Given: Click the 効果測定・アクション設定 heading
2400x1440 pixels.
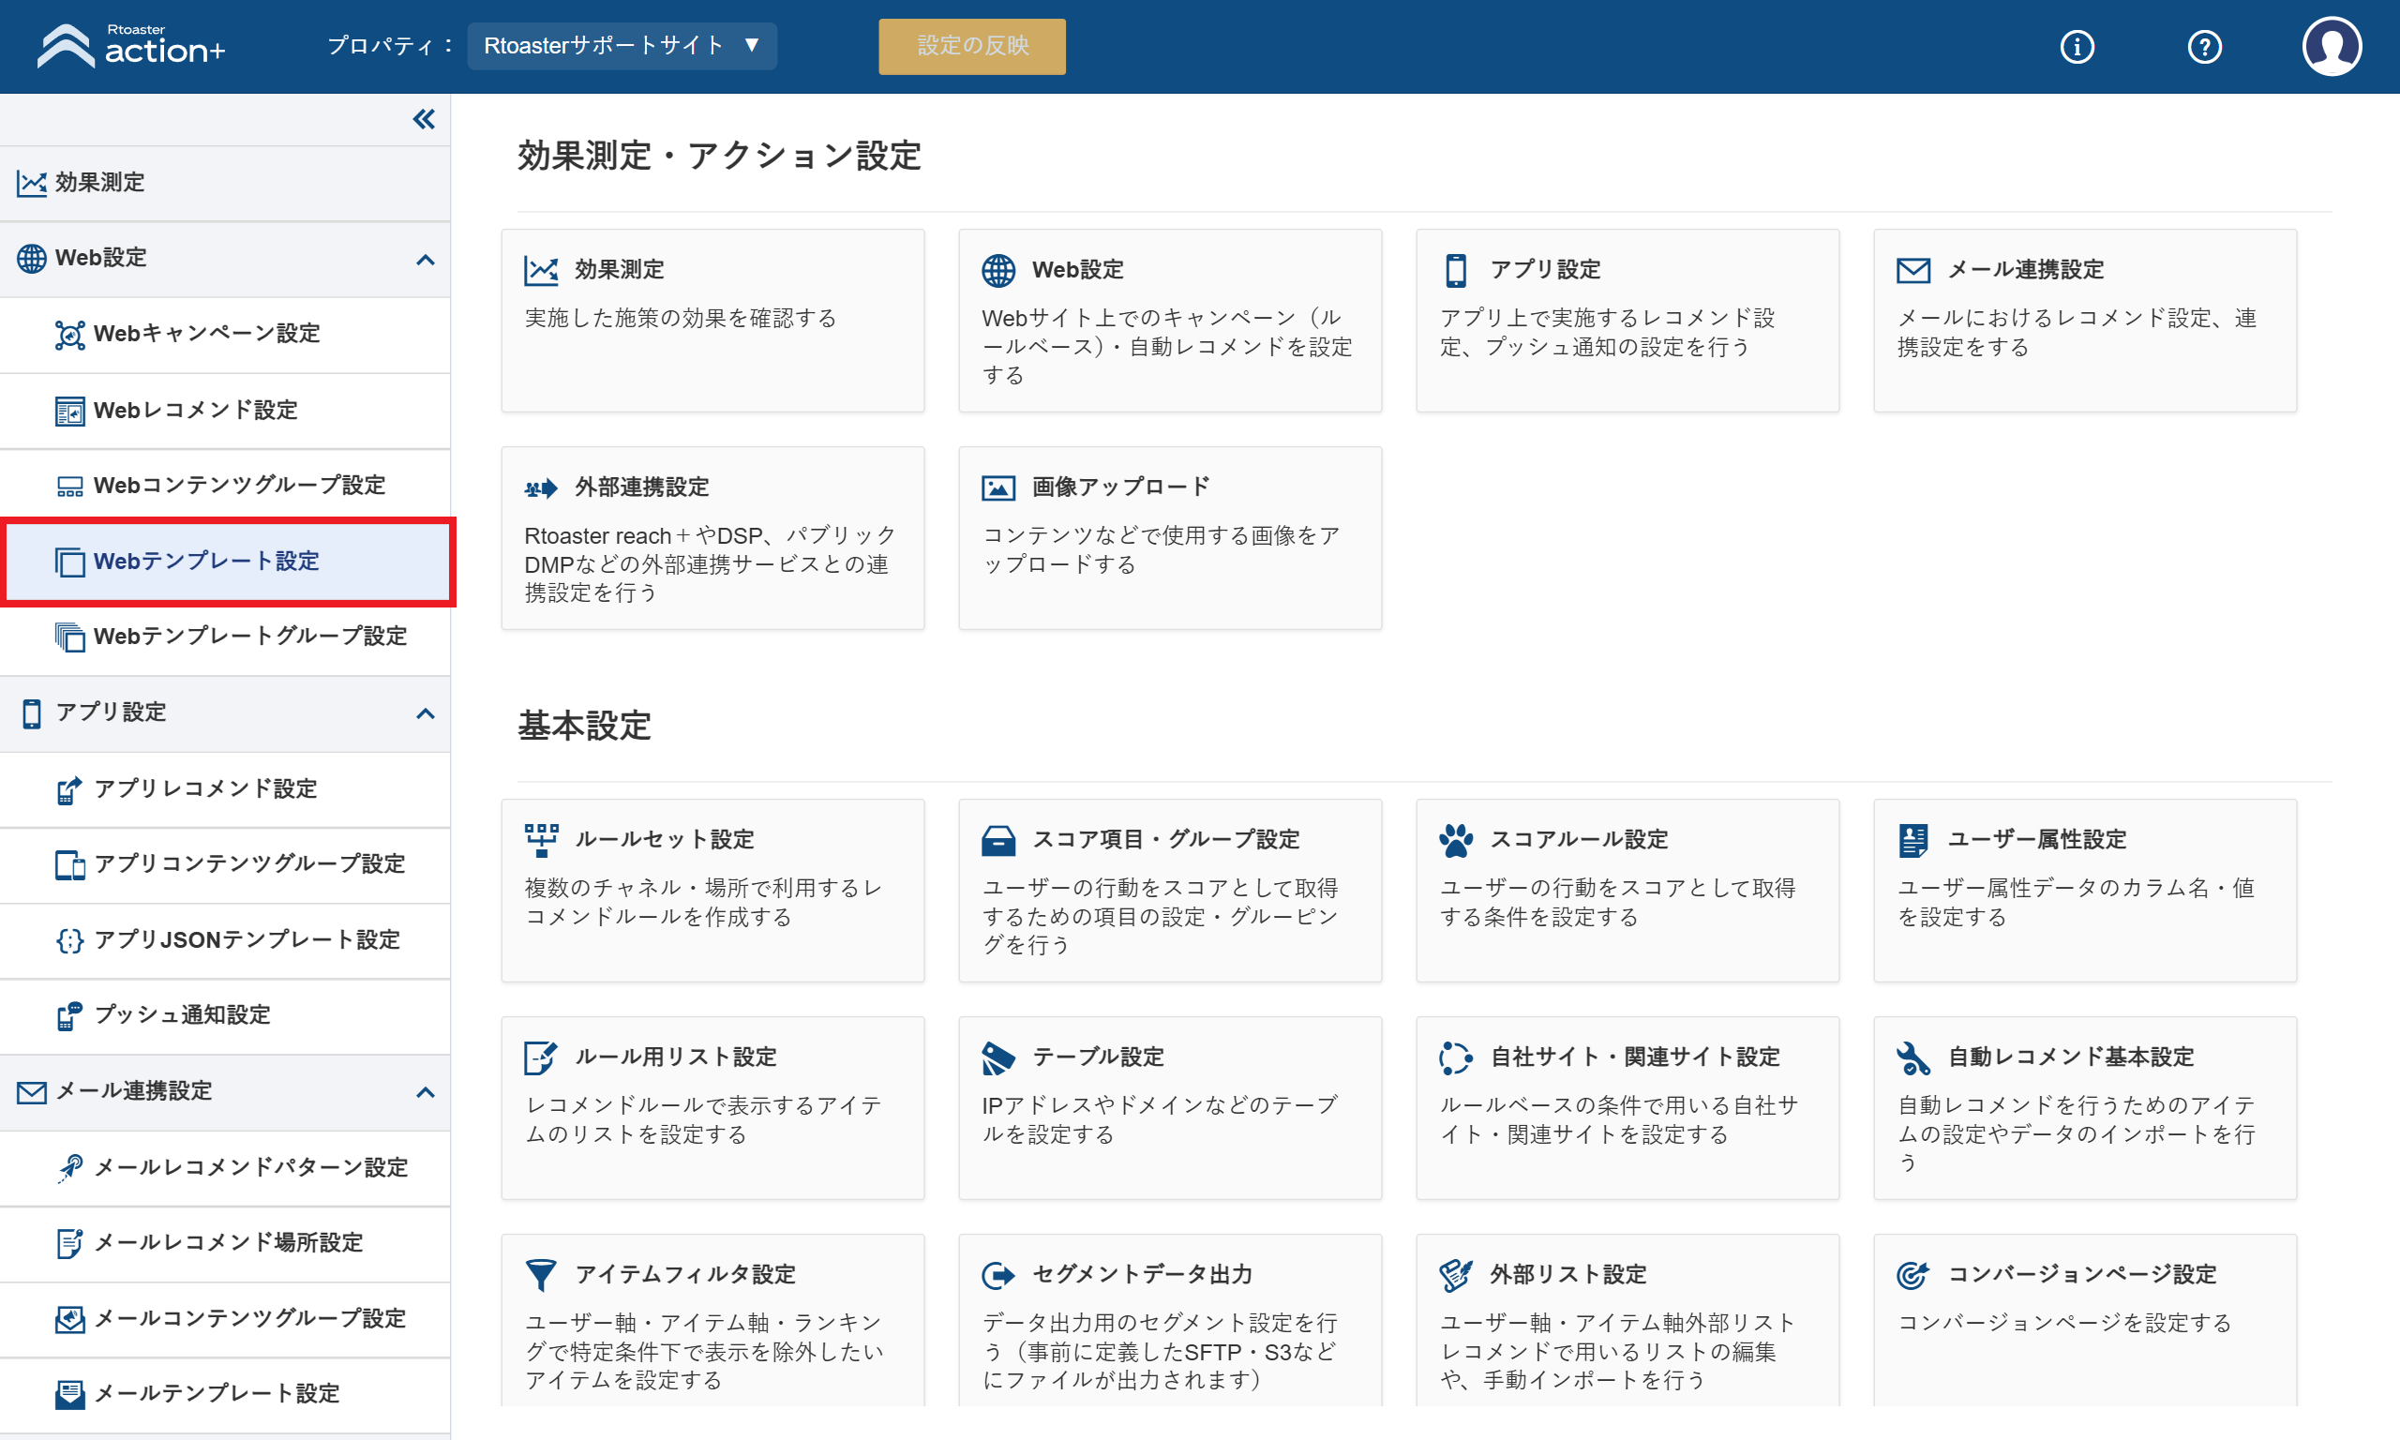Looking at the screenshot, I should 719,156.
